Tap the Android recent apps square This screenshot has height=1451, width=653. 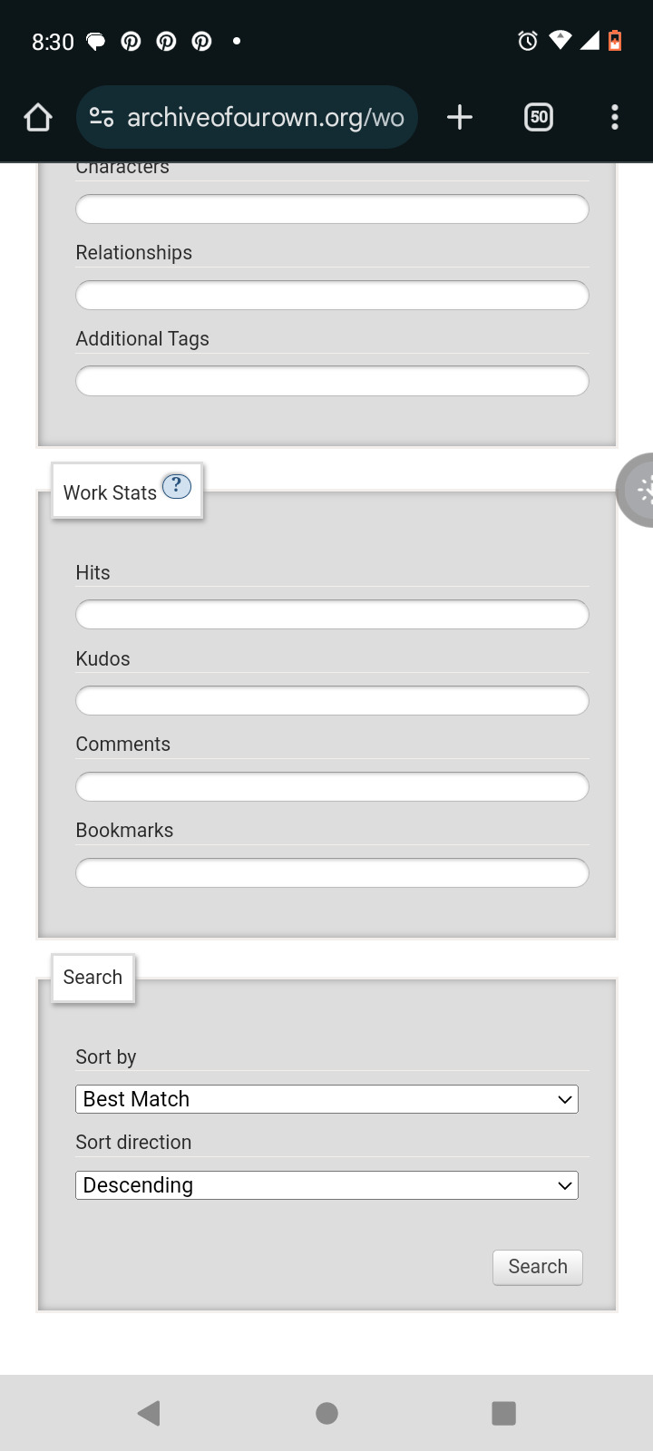pos(503,1412)
